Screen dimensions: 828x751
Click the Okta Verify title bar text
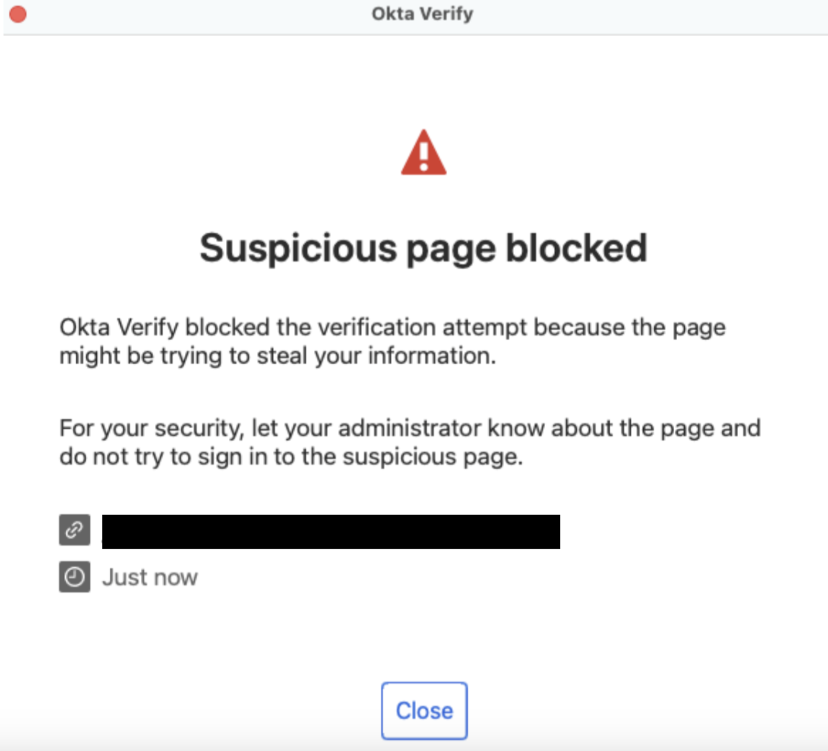tap(424, 14)
